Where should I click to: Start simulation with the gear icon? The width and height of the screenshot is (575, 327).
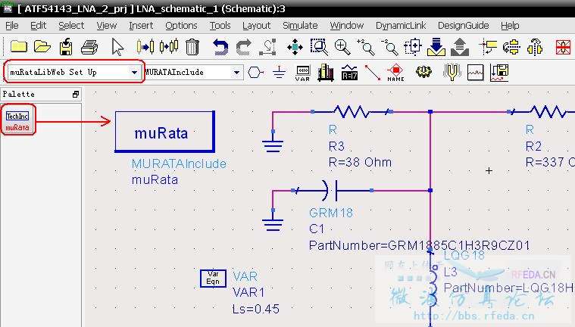click(x=423, y=71)
